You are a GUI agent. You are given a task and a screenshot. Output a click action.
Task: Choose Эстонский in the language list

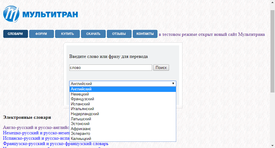click(x=123, y=124)
